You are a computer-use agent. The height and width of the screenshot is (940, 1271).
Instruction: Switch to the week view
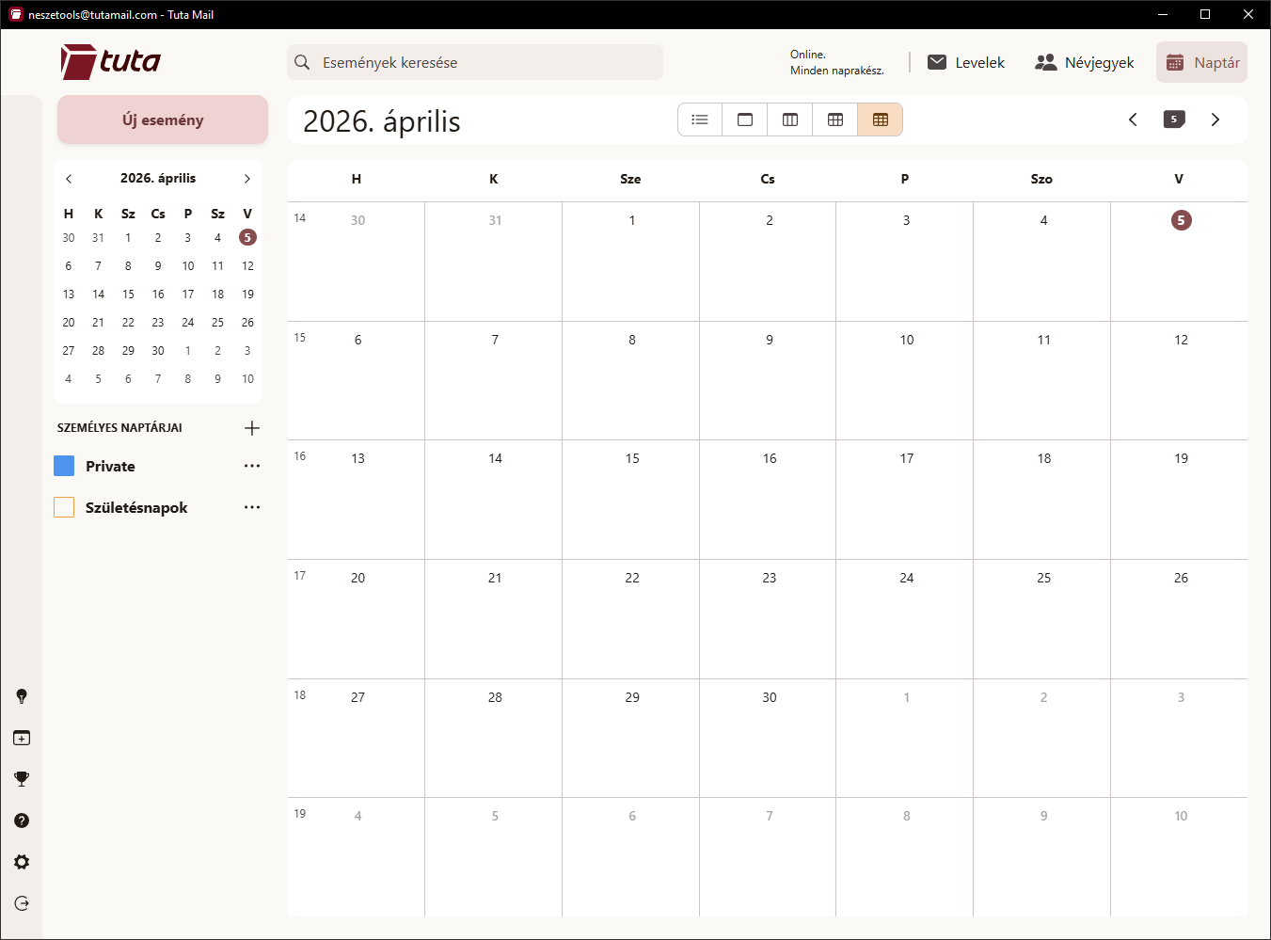point(834,119)
